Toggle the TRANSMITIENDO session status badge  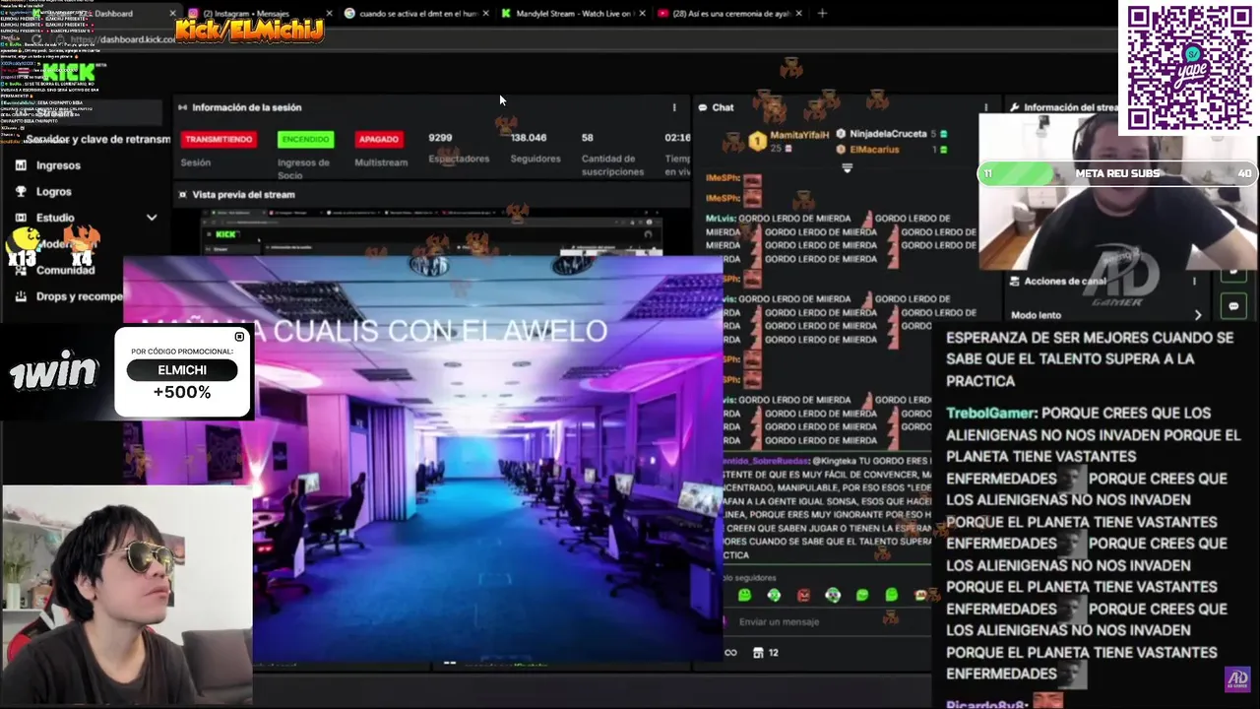point(219,139)
